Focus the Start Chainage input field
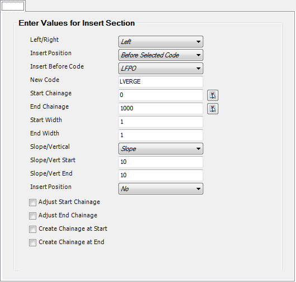Viewport: 296px width, 282px height. coord(161,95)
